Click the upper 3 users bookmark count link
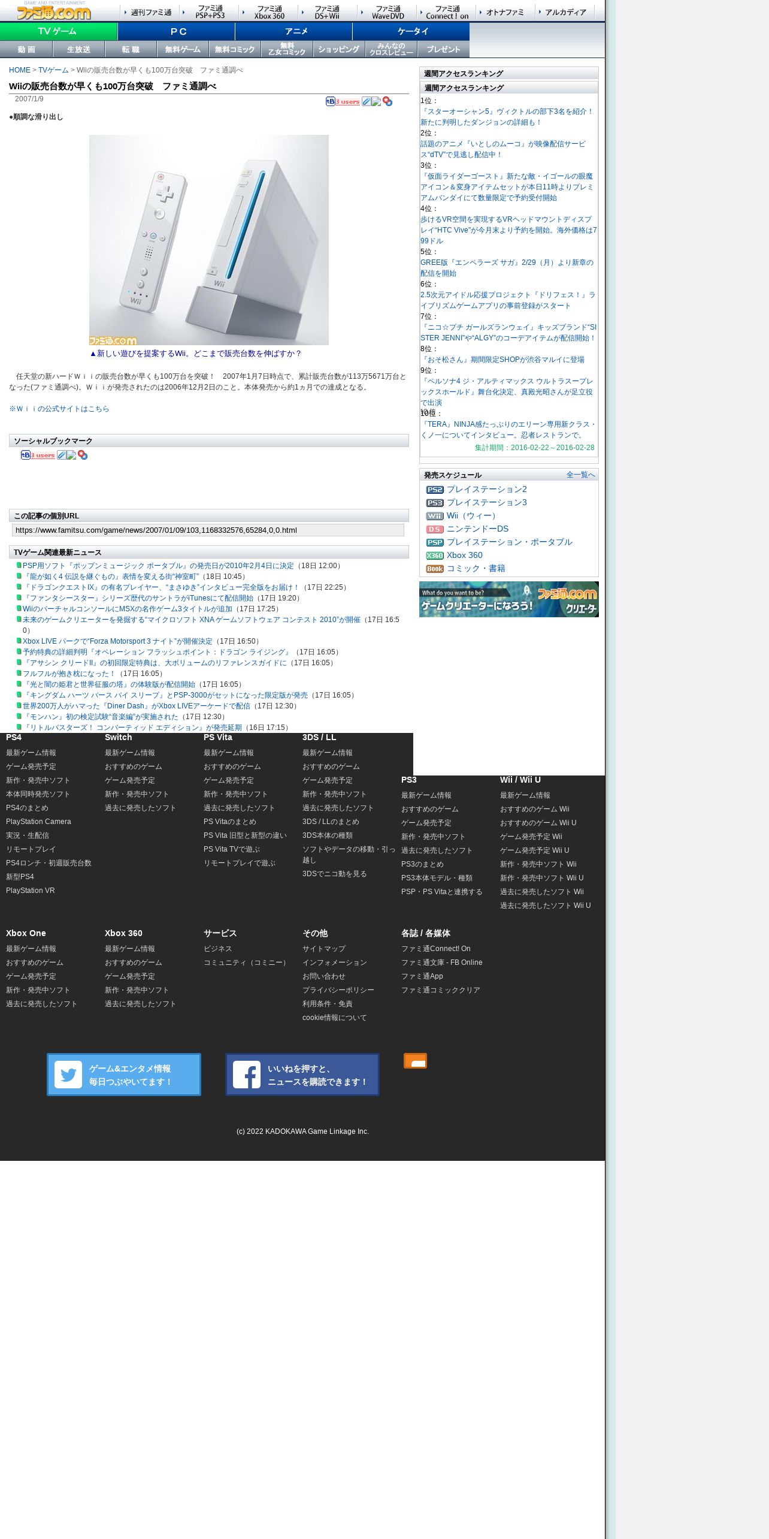 (x=347, y=101)
